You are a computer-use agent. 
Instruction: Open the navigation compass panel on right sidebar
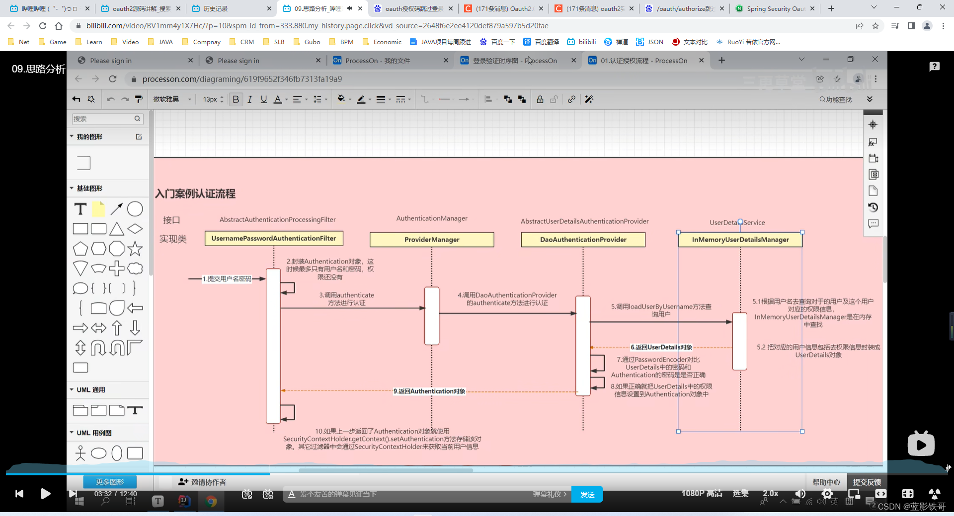click(x=873, y=125)
